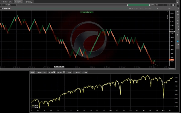The image size is (181, 113).
Task: Click the red current price label on price axis
Action: tap(172, 60)
